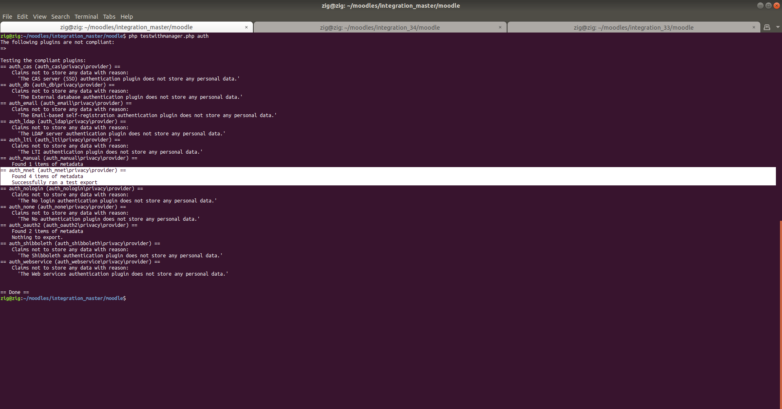782x409 pixels.
Task: Switch to the integration_33/moodle tab
Action: coord(634,27)
